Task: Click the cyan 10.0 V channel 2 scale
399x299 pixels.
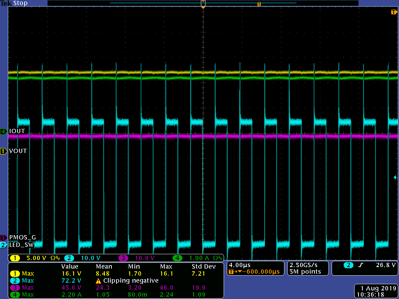Action: (x=90, y=258)
